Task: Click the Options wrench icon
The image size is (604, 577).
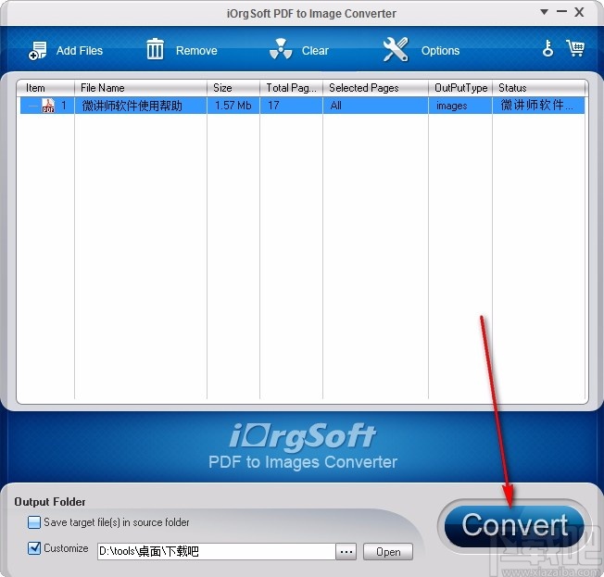Action: tap(396, 49)
